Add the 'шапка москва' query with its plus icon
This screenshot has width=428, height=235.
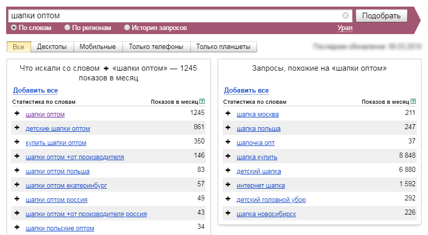pos(228,113)
